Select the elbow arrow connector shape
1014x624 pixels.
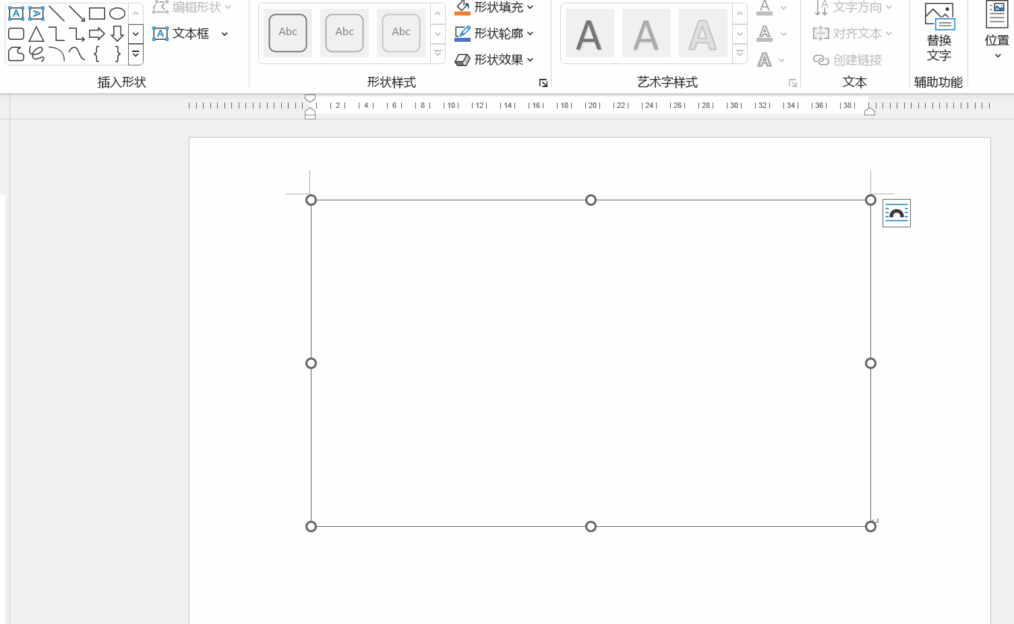coord(77,34)
